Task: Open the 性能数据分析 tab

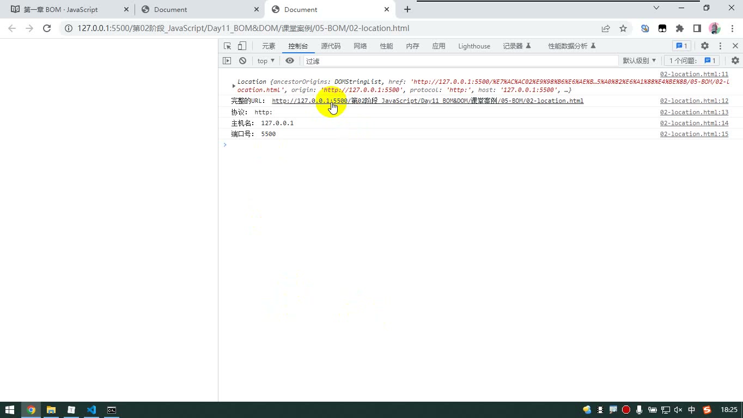Action: click(x=572, y=46)
